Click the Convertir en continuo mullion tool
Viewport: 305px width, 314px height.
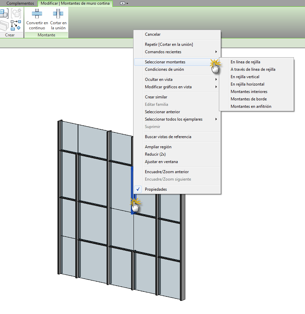(37, 20)
